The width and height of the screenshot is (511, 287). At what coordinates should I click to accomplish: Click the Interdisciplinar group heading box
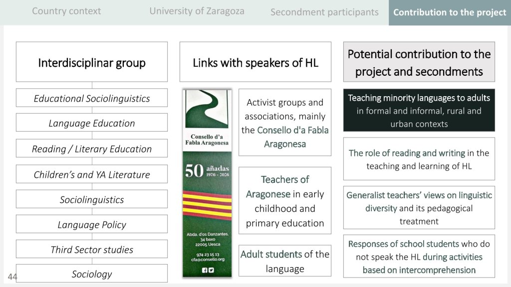pos(92,62)
